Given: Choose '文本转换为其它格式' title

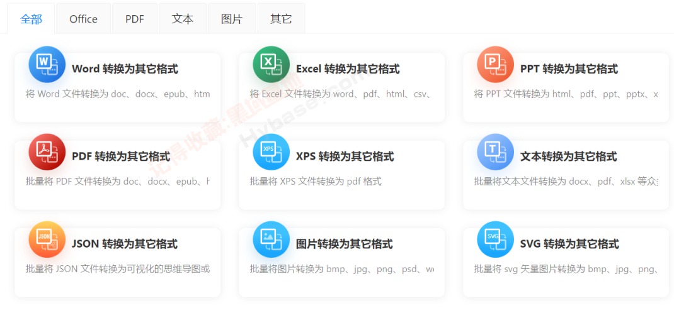Looking at the screenshot, I should pyautogui.click(x=569, y=156).
